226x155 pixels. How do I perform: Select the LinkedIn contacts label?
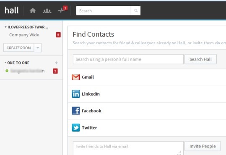coord(91,94)
